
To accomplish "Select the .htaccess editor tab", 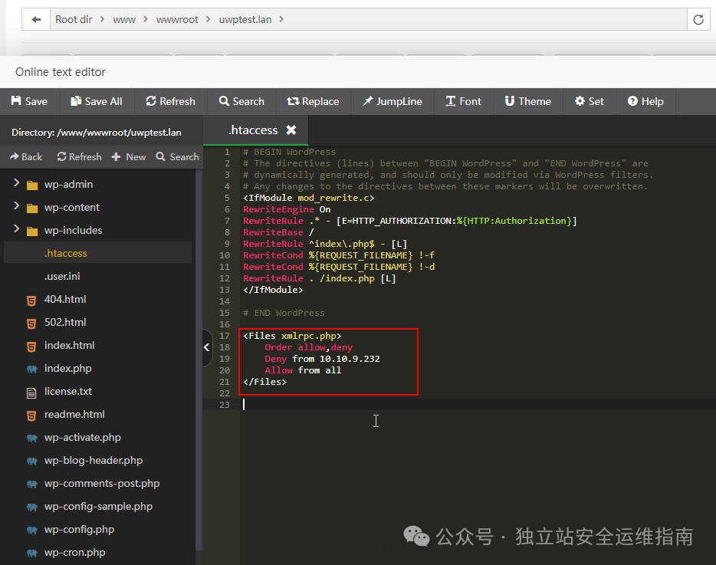I will click(253, 130).
